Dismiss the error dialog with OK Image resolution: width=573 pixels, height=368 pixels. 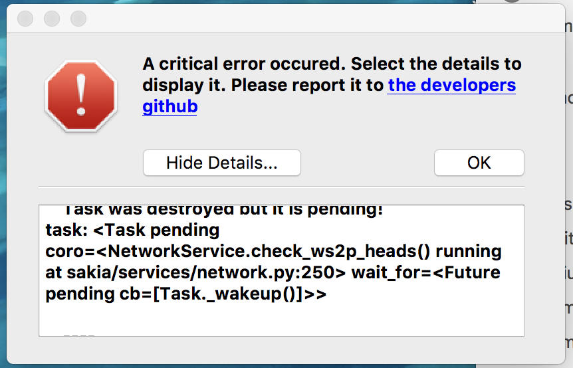coord(479,163)
